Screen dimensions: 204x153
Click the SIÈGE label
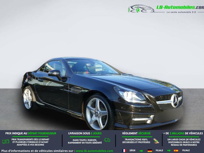(132, 151)
